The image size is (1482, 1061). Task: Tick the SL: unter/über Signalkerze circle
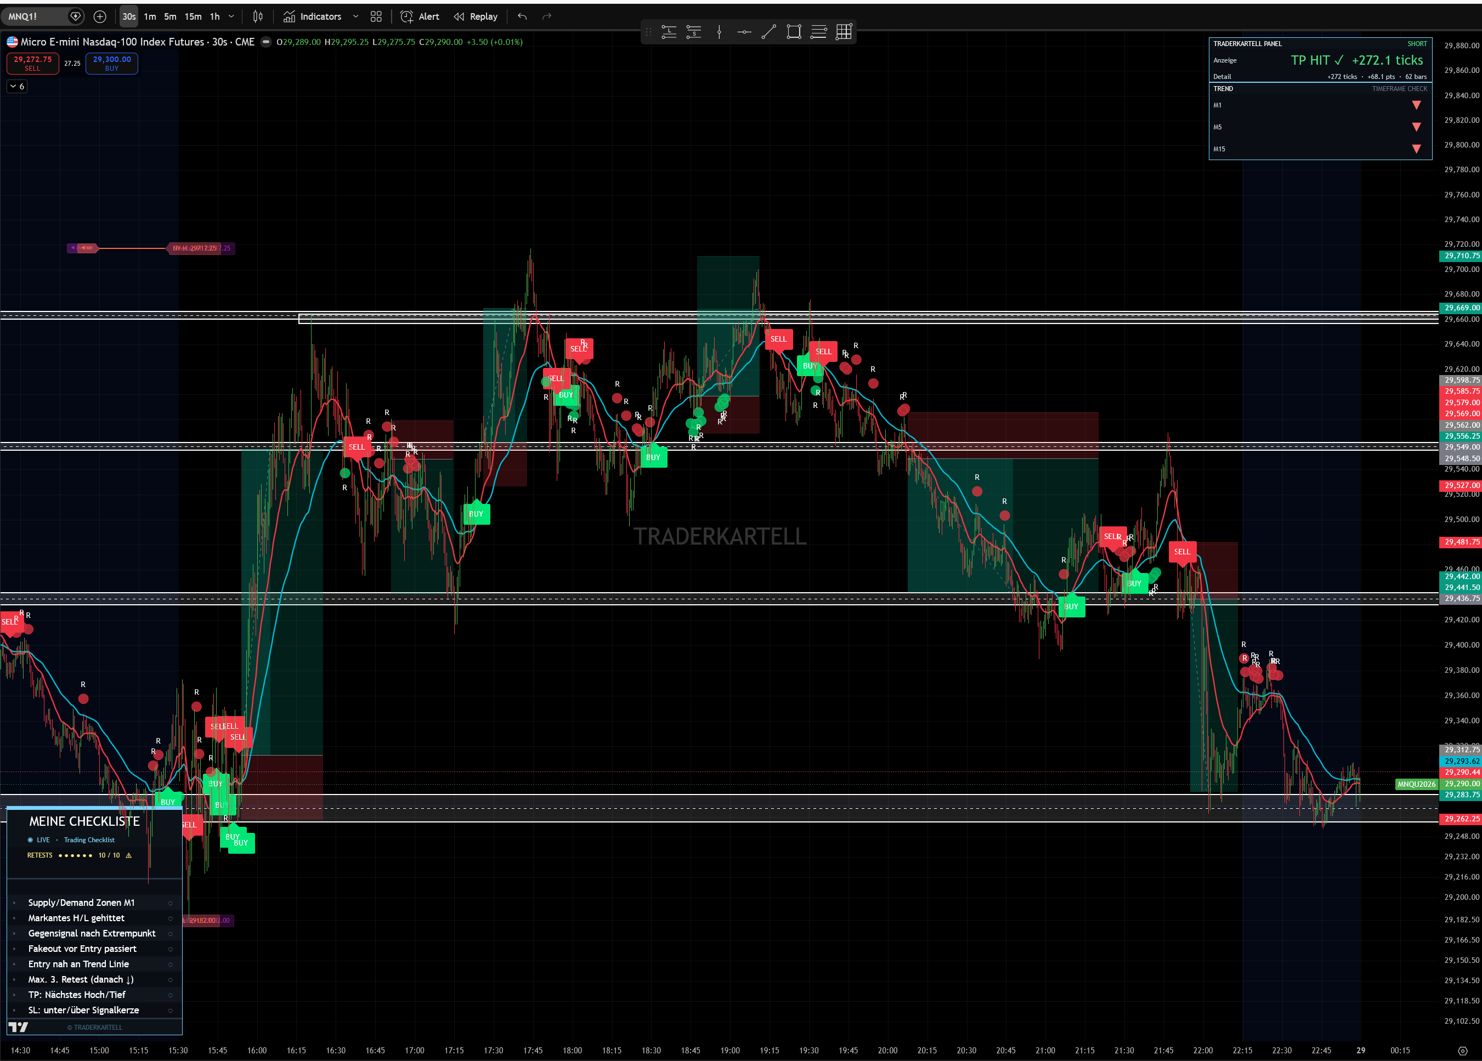(171, 1010)
